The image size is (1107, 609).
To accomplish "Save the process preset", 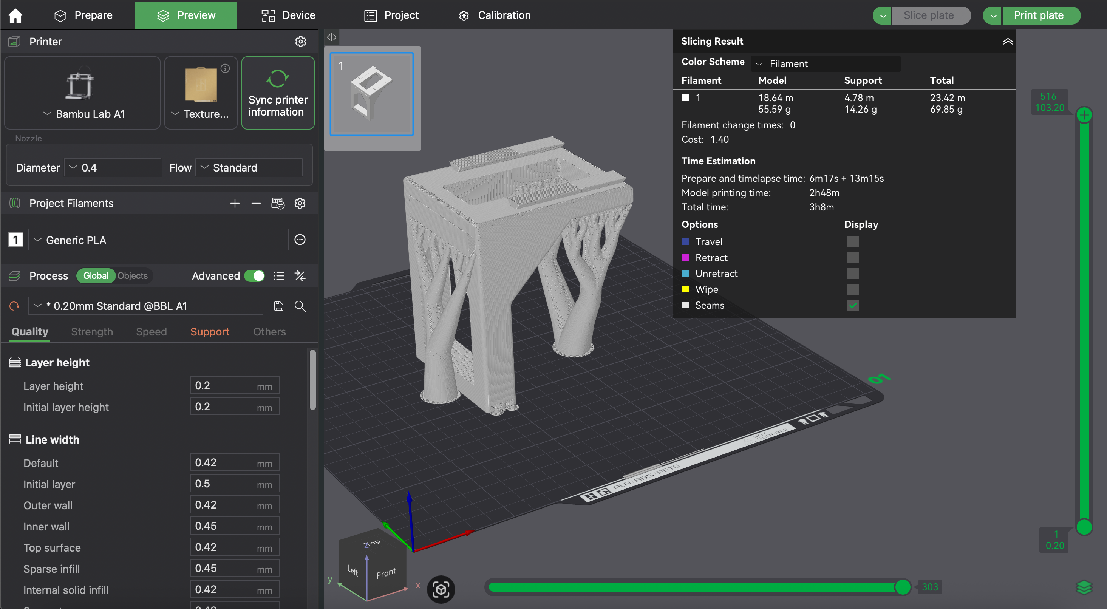I will [x=279, y=306].
